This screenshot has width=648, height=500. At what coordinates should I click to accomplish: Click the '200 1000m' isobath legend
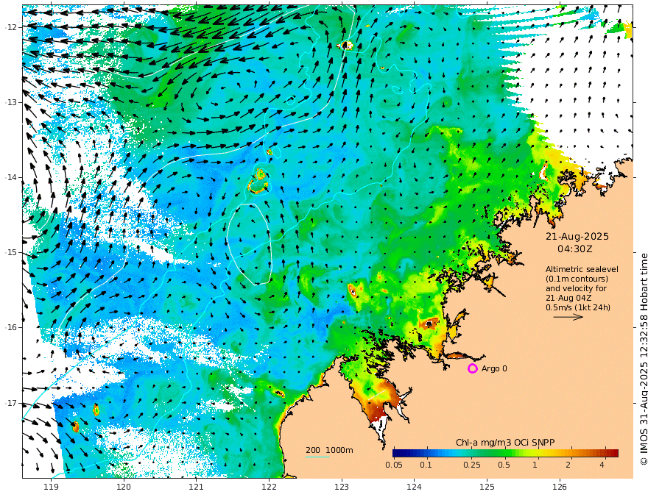point(329,450)
